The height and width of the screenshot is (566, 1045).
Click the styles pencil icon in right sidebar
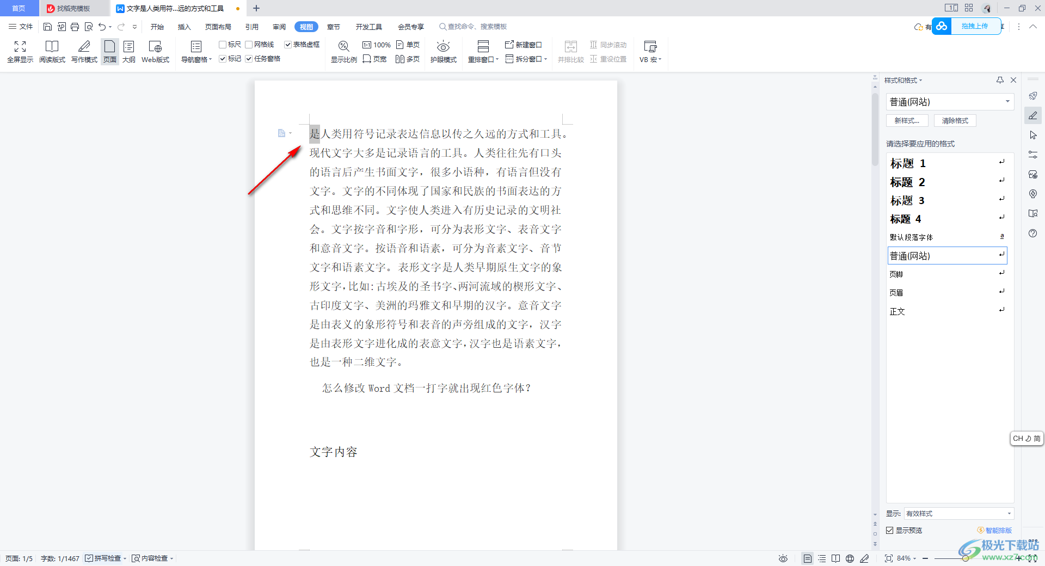[1033, 115]
